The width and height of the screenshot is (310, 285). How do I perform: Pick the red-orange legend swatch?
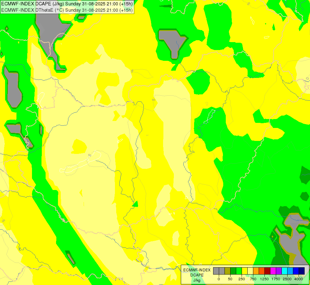[x=262, y=271]
